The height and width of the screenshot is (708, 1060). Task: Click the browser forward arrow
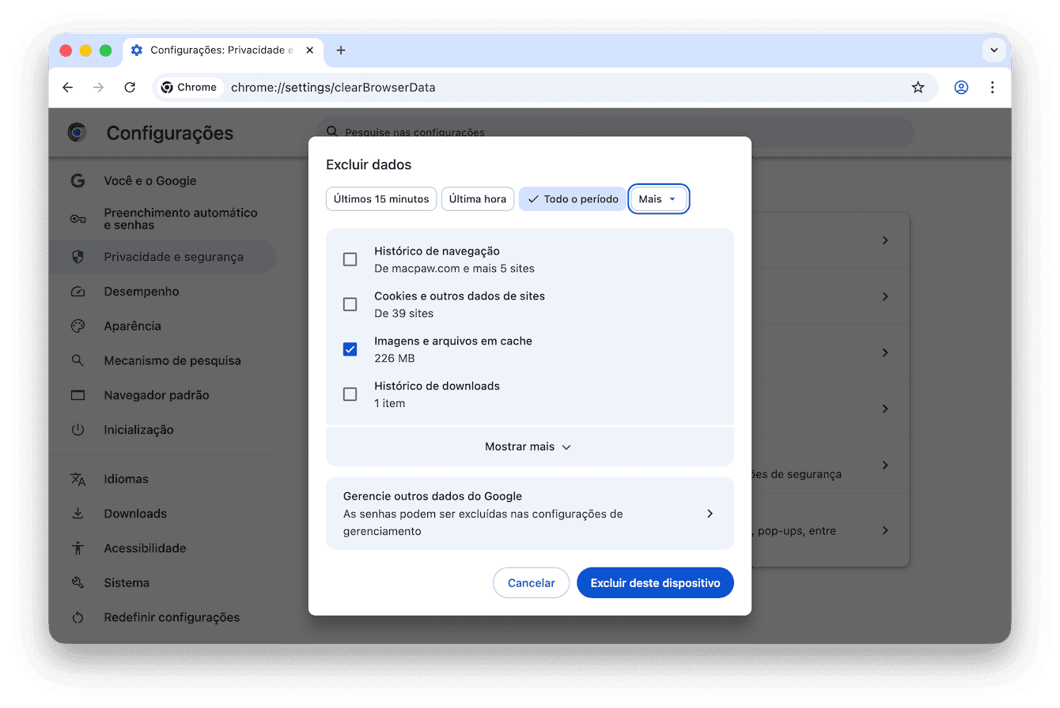[98, 88]
